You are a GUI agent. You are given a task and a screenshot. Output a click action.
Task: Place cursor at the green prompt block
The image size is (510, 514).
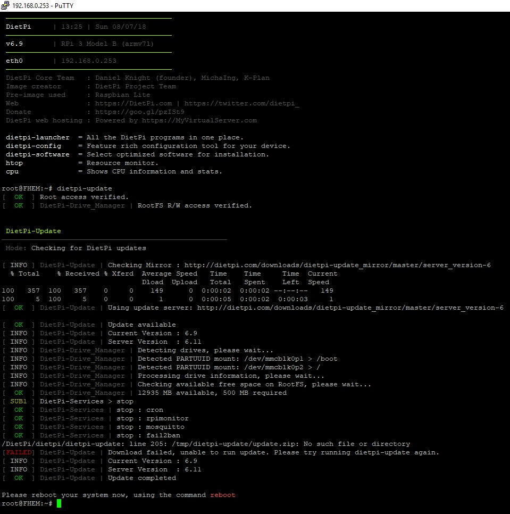59,504
